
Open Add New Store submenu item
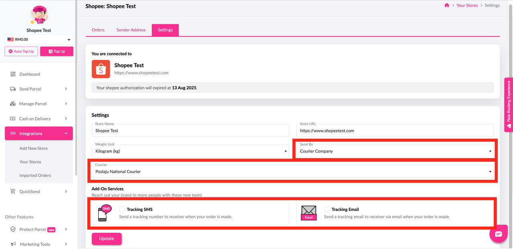click(34, 148)
